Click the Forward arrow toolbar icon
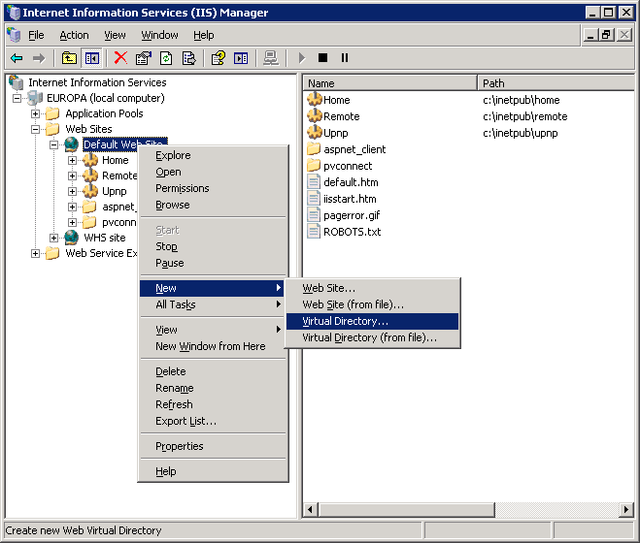Screen dimensions: 640x543 pyautogui.click(x=39, y=58)
